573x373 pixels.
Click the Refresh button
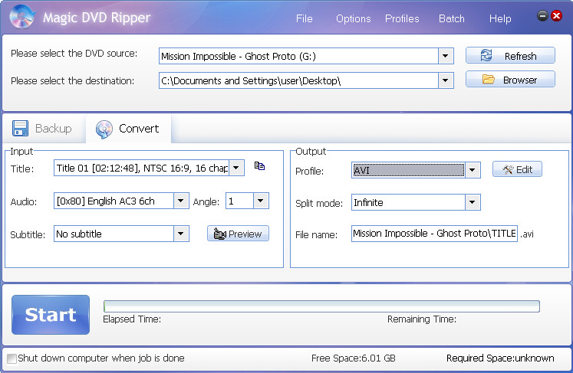(510, 56)
